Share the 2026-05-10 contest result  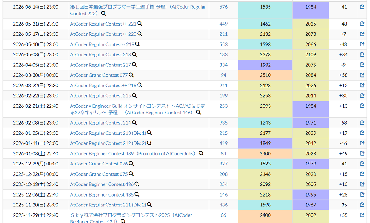[x=362, y=44]
